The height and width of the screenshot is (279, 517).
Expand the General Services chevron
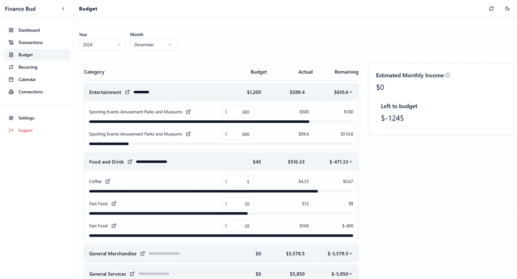[x=350, y=274]
